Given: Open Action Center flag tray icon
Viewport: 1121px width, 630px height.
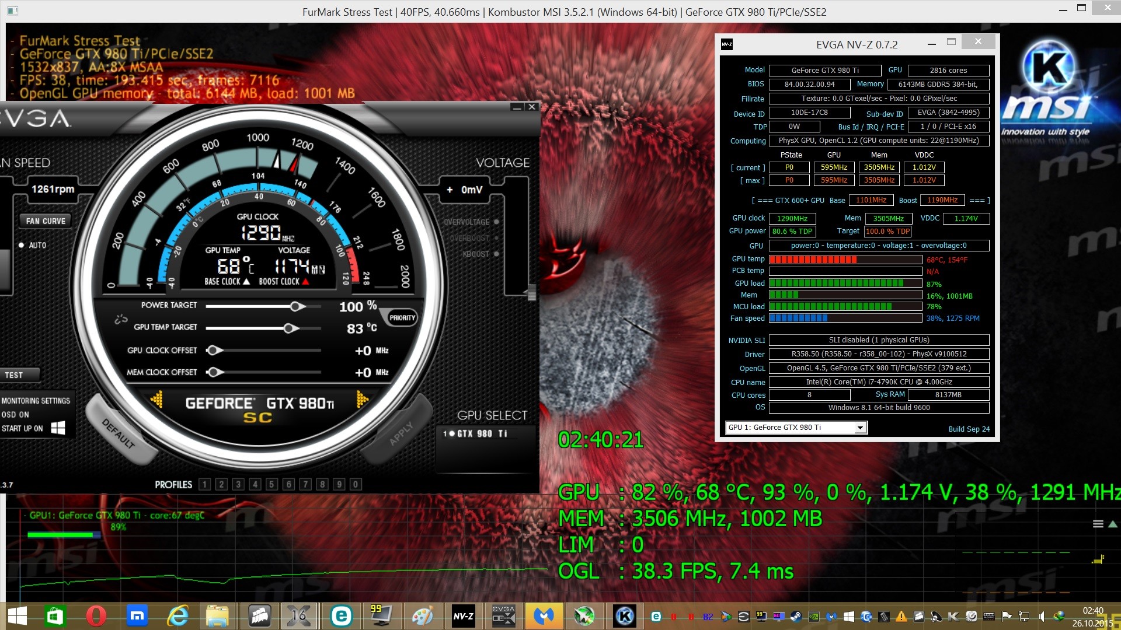Looking at the screenshot, I should (x=1007, y=617).
